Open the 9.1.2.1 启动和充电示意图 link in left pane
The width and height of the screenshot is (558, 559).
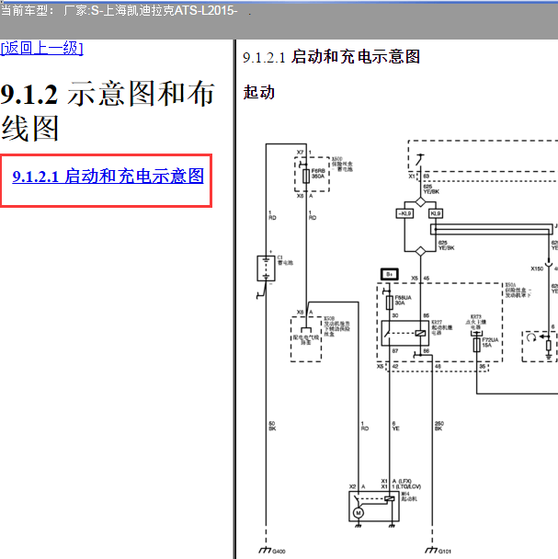coord(108,177)
